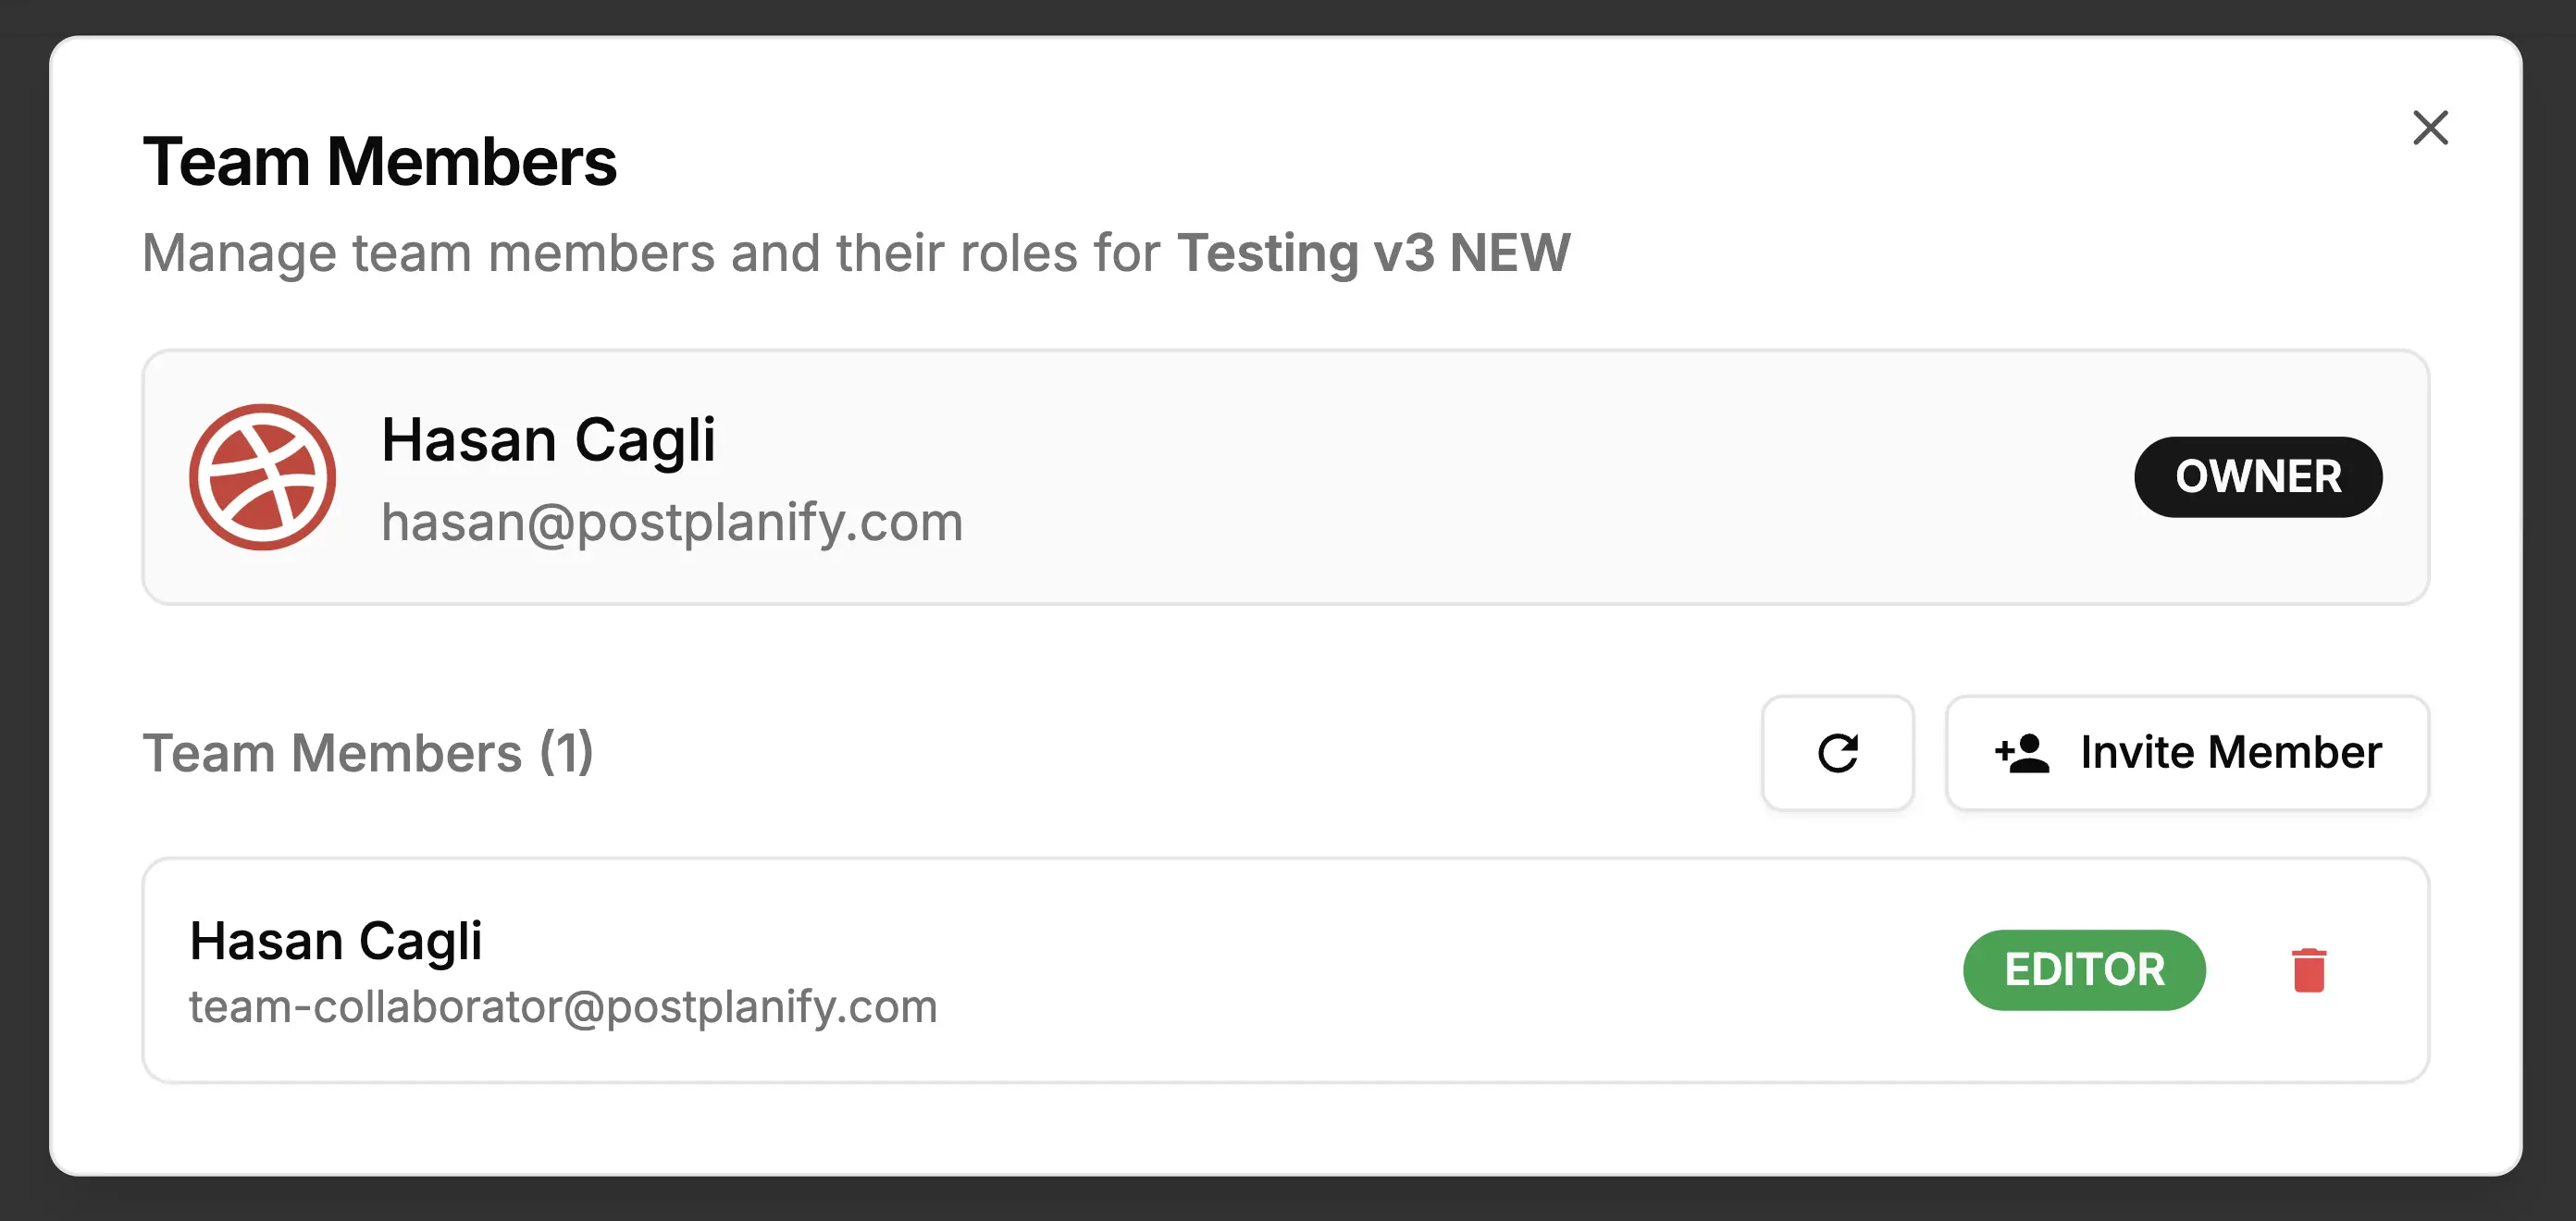Click the refresh team members icon
The width and height of the screenshot is (2576, 1221).
click(x=1837, y=753)
